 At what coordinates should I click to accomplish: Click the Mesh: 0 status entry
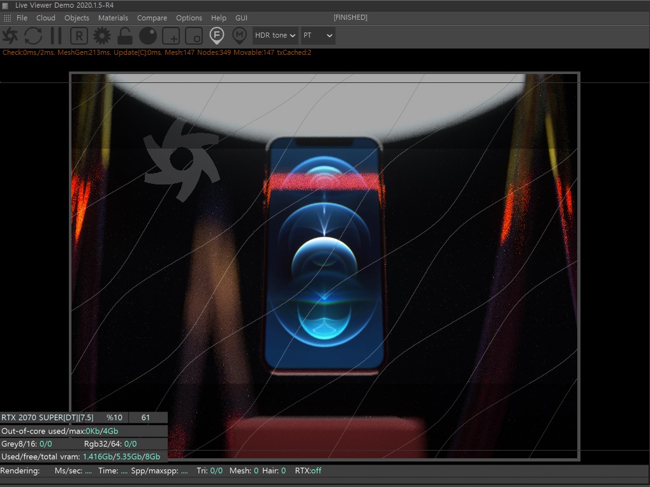pos(244,471)
